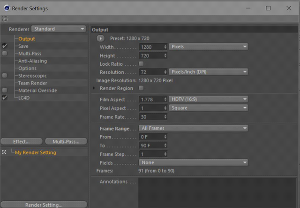
Task: Click the Width value field 1280
Action: pyautogui.click(x=151, y=47)
